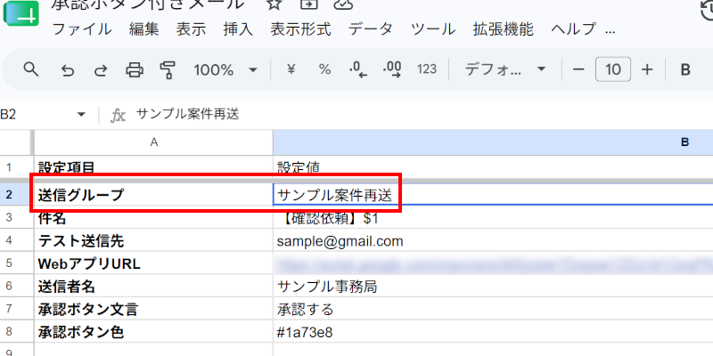Redo the last action
The height and width of the screenshot is (356, 713).
tap(101, 70)
